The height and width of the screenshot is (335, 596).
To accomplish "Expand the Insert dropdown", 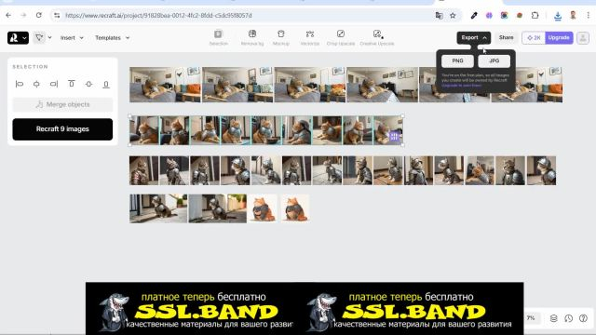I will [72, 37].
